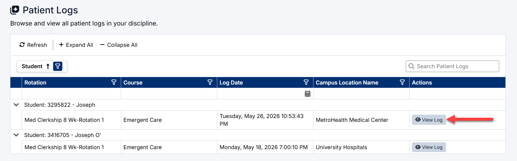Click Expand All in the toolbar
Image resolution: width=517 pixels, height=161 pixels.
(76, 45)
